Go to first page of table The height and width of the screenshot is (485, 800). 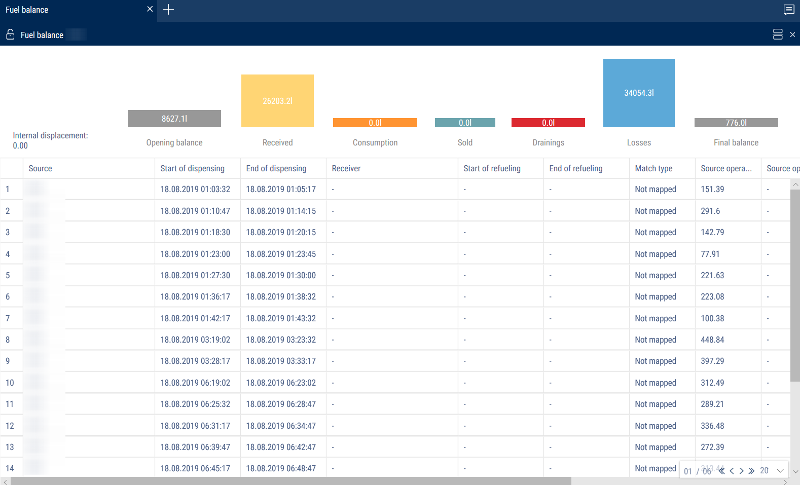(721, 471)
